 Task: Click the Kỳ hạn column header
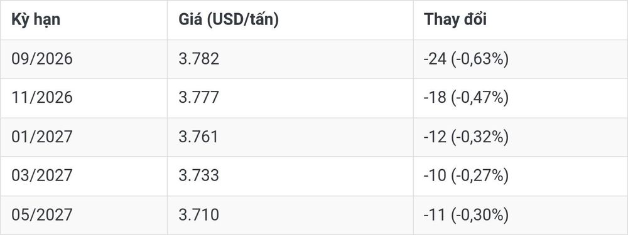click(36, 19)
